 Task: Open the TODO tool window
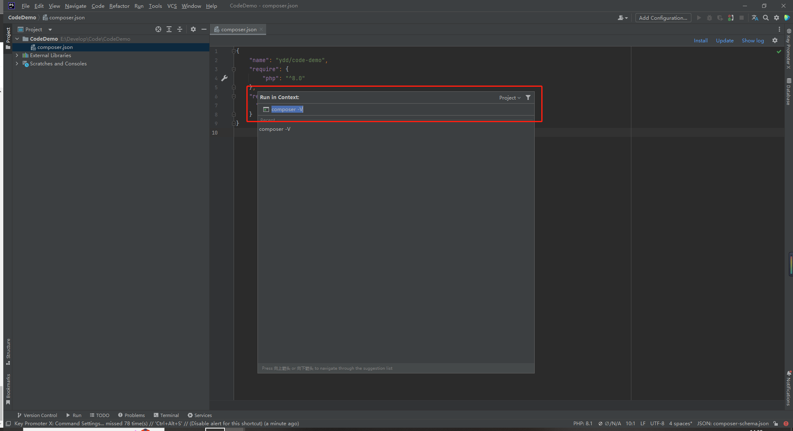coord(100,415)
